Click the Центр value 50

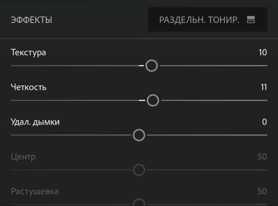click(x=262, y=157)
